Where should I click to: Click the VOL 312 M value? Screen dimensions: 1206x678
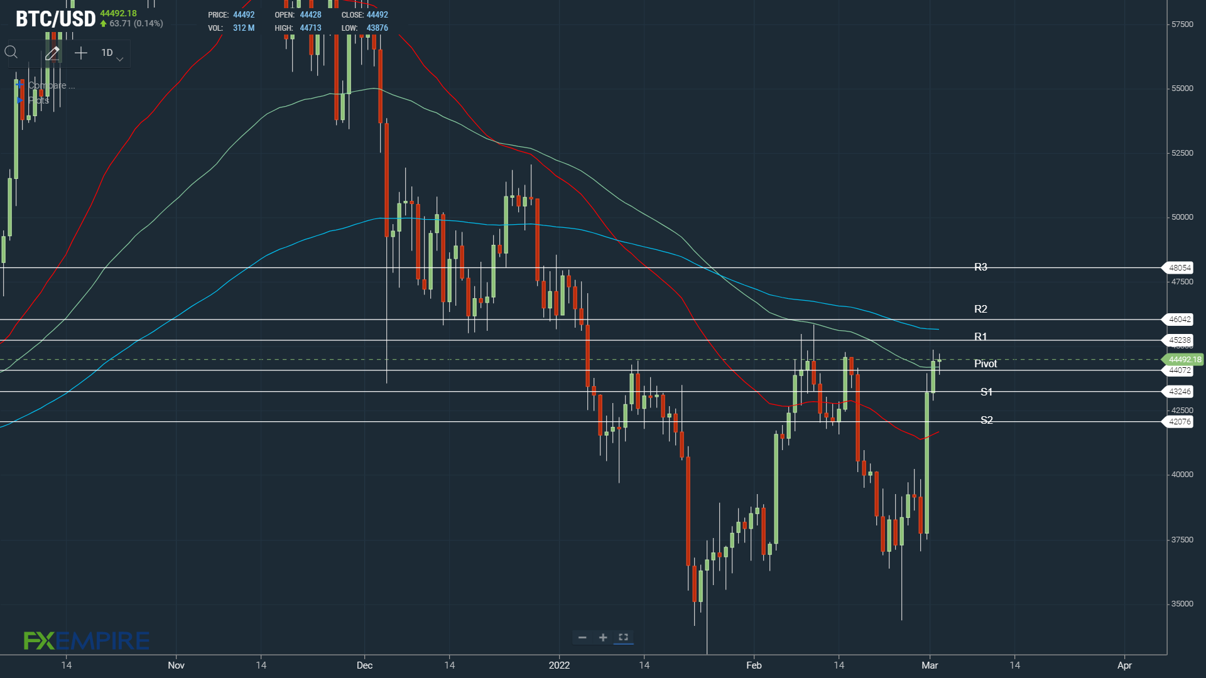coord(244,28)
